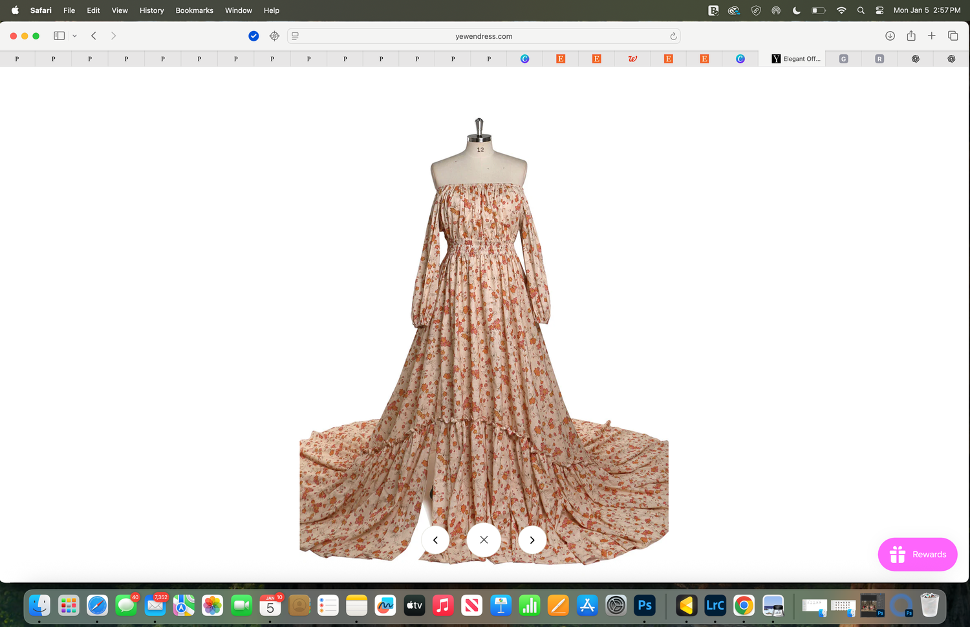Open Google Chrome in the Dock

(x=744, y=606)
